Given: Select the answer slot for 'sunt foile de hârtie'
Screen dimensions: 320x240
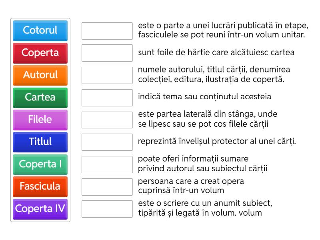Looking at the screenshot, I should pos(107,53).
